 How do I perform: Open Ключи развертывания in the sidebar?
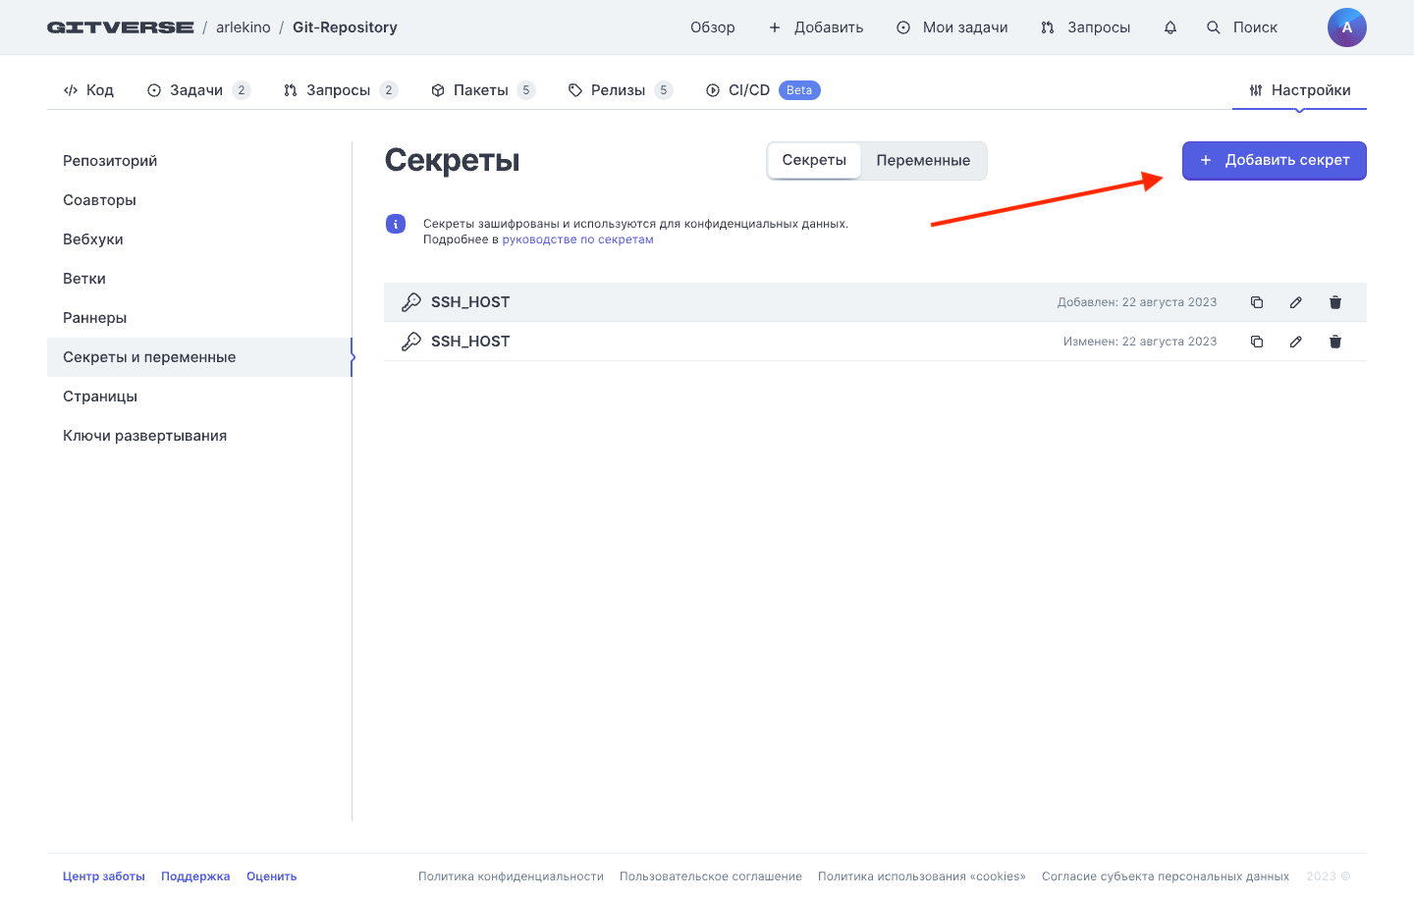[x=145, y=436]
